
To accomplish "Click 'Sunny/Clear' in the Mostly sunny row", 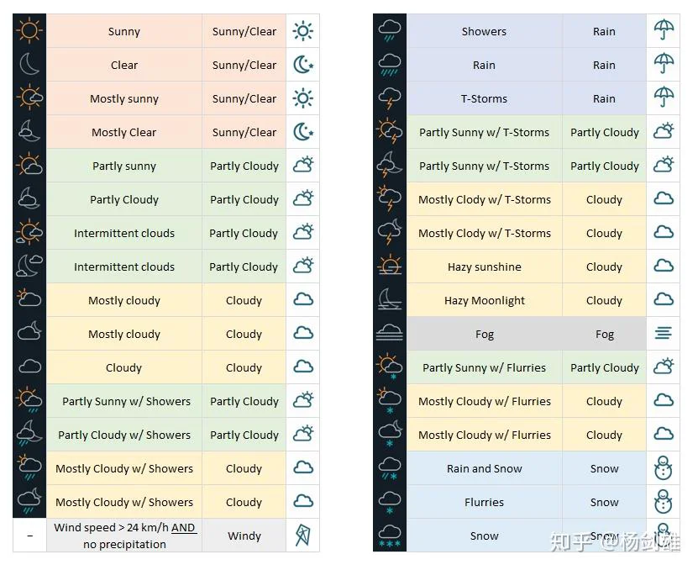I will [x=244, y=98].
